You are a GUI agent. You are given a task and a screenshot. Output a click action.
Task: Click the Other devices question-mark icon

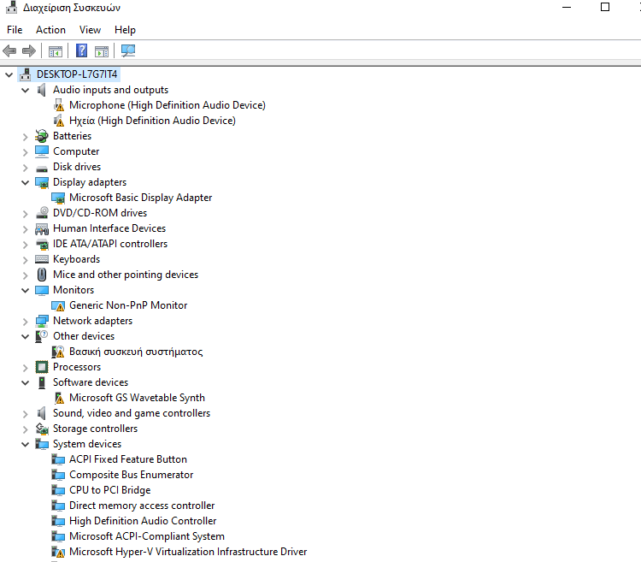42,336
